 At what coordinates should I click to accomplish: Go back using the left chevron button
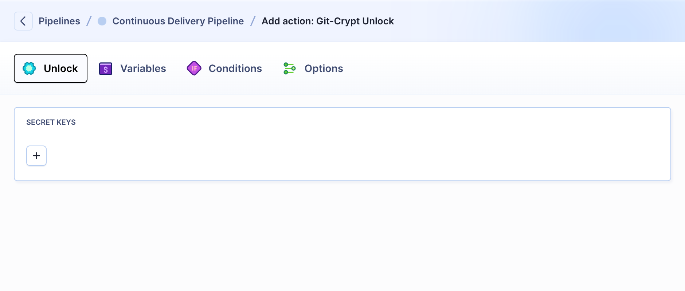pos(23,21)
